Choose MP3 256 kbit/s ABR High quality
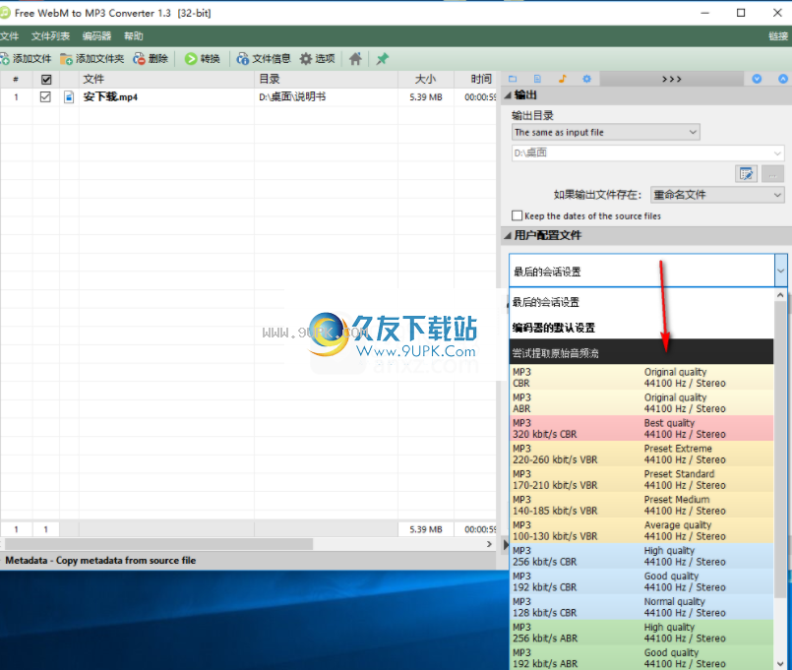Viewport: 792px width, 670px height. point(641,633)
